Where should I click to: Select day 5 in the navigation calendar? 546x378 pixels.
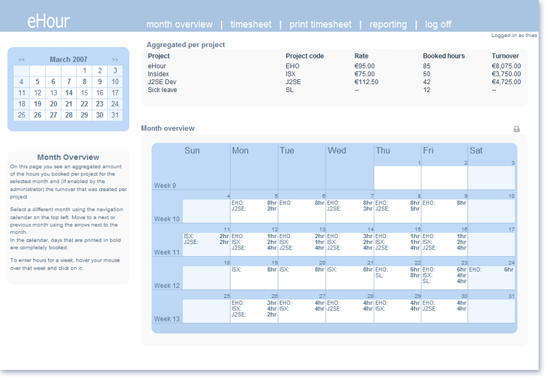tap(37, 81)
